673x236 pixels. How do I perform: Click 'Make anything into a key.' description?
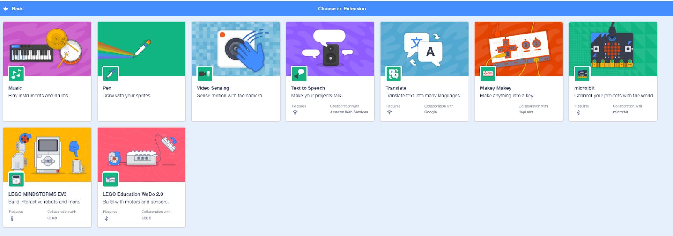click(507, 96)
